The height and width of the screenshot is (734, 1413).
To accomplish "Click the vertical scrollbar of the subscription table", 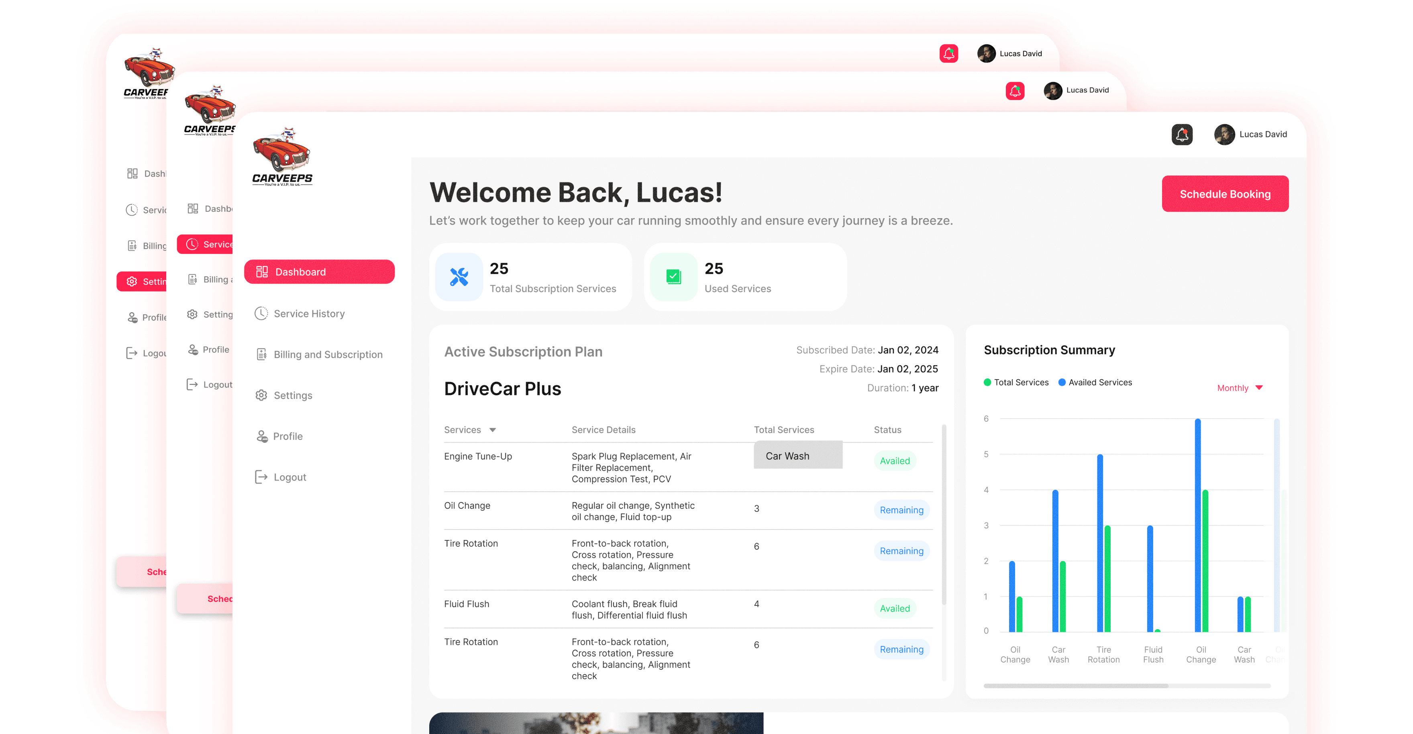I will point(944,514).
